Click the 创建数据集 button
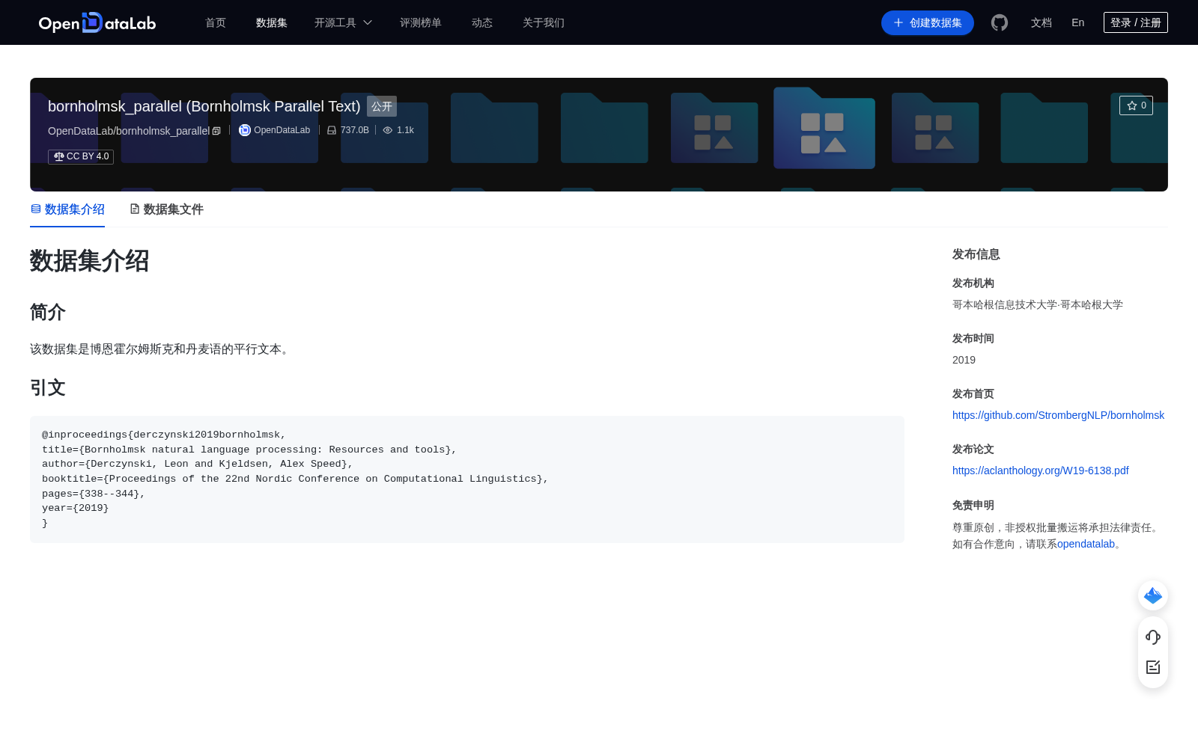This screenshot has width=1198, height=748. (927, 22)
